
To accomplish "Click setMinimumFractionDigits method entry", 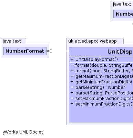I will point(104,104).
